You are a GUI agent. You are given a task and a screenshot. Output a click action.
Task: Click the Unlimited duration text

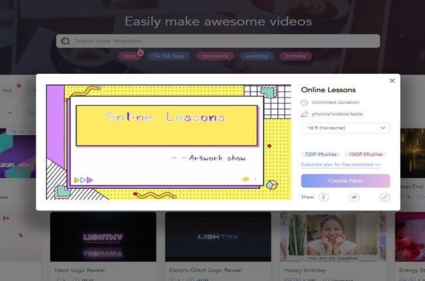pyautogui.click(x=335, y=103)
